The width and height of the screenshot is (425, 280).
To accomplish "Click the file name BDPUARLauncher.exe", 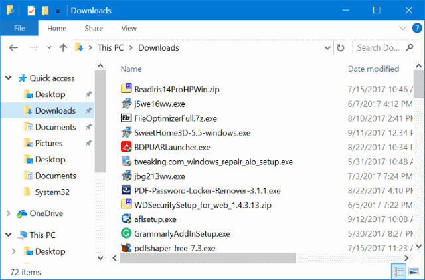I will point(172,147).
